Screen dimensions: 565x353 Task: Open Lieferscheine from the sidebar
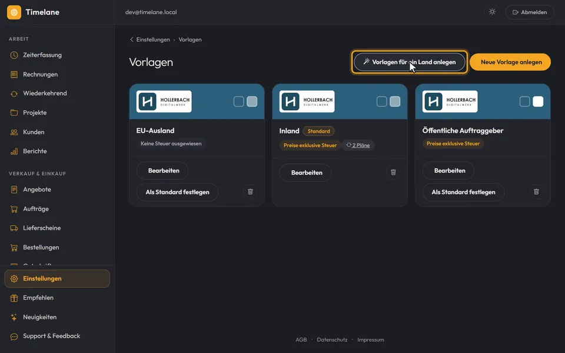57,228
